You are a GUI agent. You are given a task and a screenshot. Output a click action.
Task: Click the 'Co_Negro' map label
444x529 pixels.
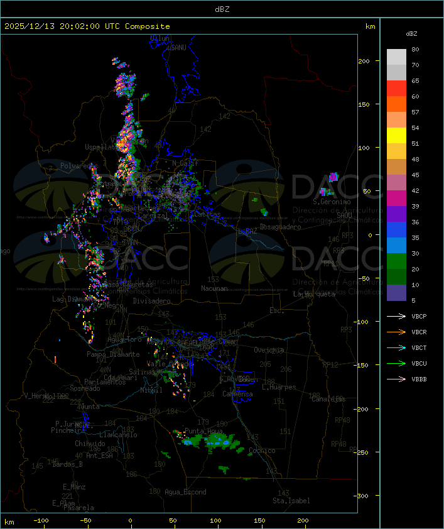click(x=108, y=306)
